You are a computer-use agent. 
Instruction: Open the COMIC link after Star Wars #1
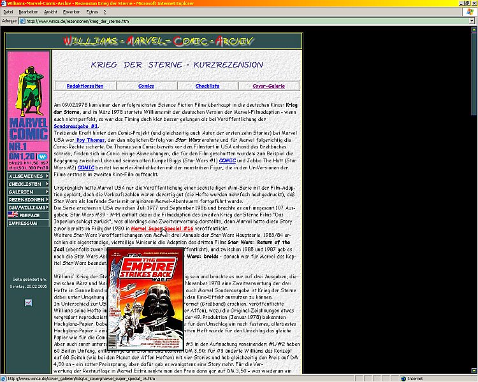(228, 160)
